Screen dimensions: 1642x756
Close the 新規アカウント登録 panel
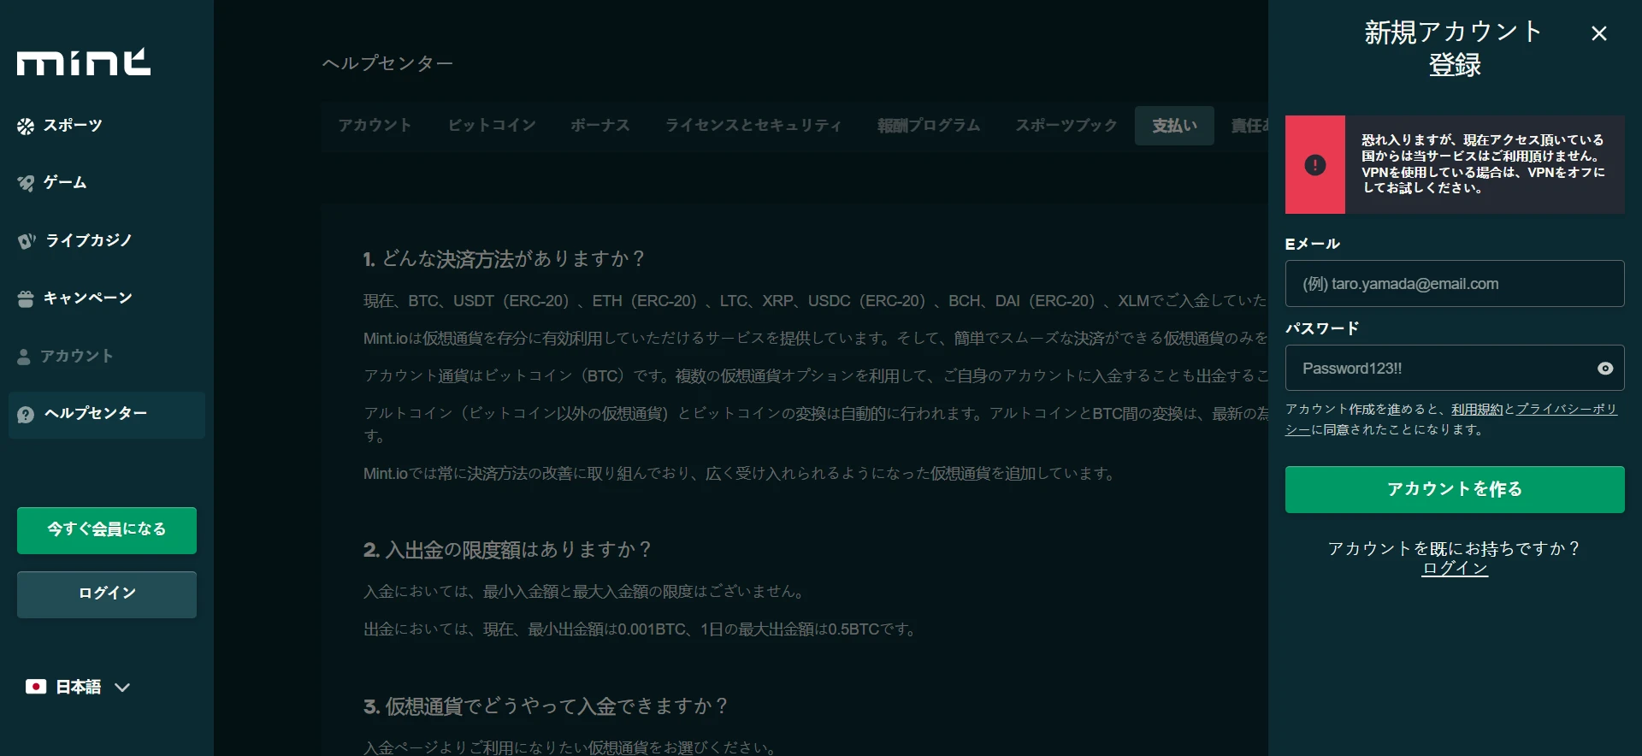(1599, 33)
